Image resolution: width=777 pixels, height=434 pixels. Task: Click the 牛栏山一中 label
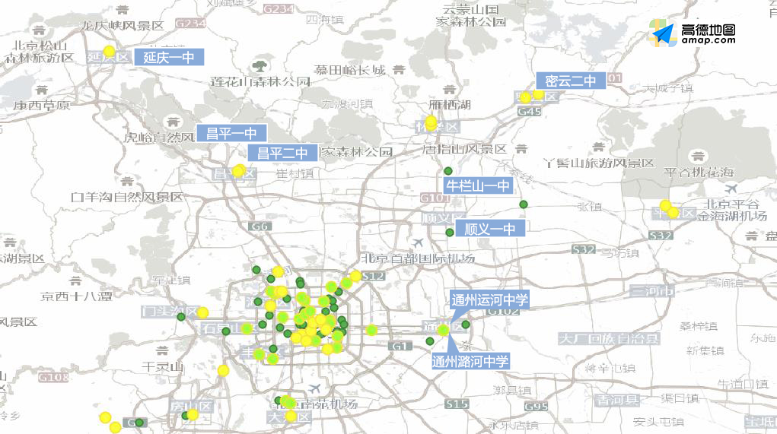[479, 185]
